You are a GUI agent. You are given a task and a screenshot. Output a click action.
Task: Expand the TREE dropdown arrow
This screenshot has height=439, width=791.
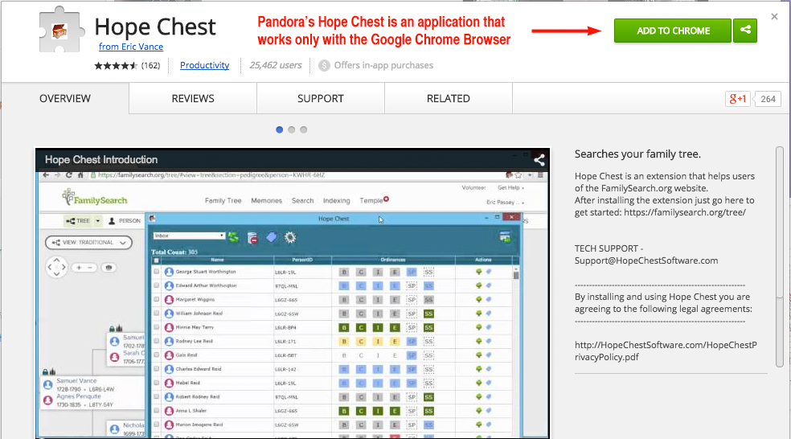point(98,221)
